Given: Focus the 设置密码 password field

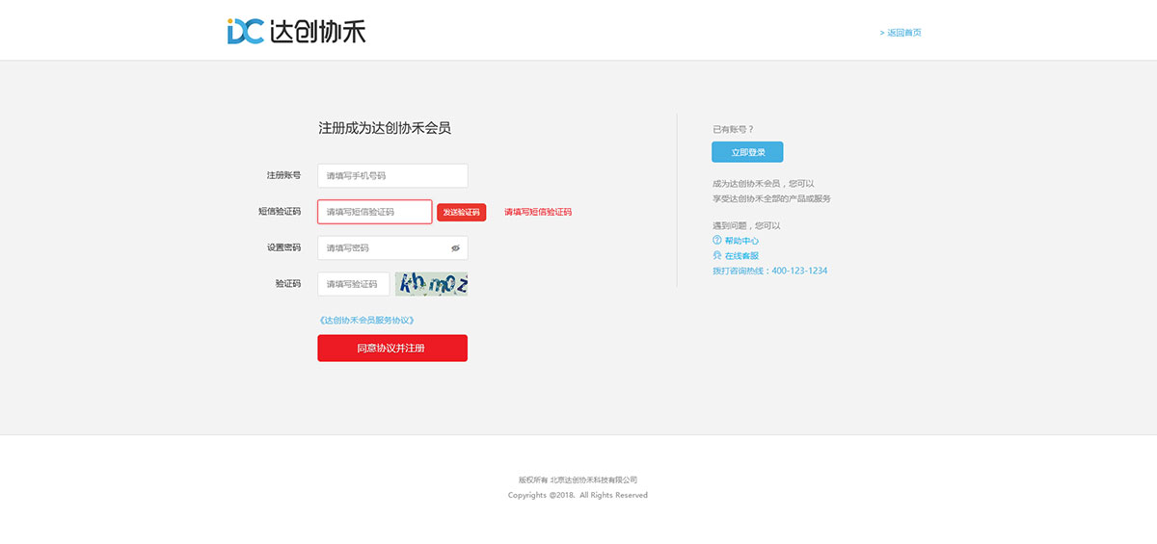Looking at the screenshot, I should point(392,248).
